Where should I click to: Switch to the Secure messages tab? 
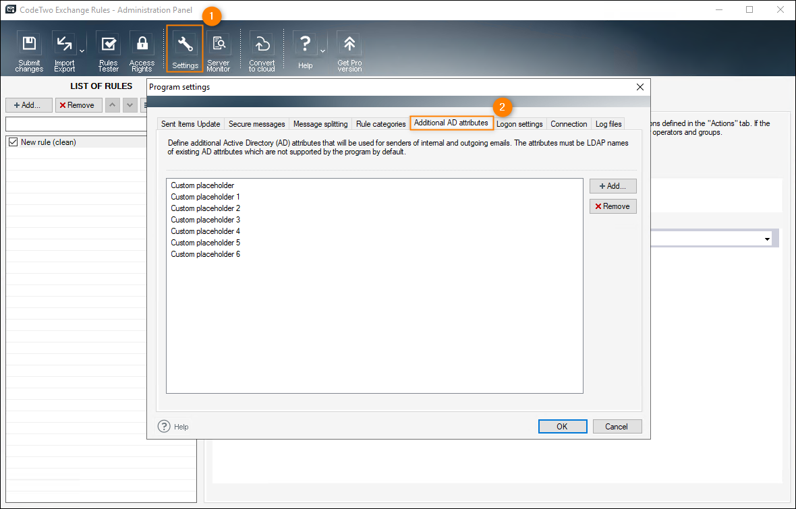point(257,124)
